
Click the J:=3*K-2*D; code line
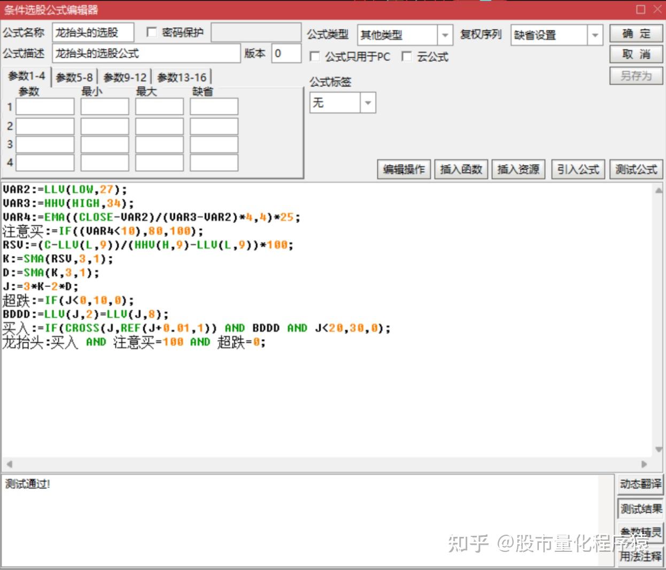[40, 286]
